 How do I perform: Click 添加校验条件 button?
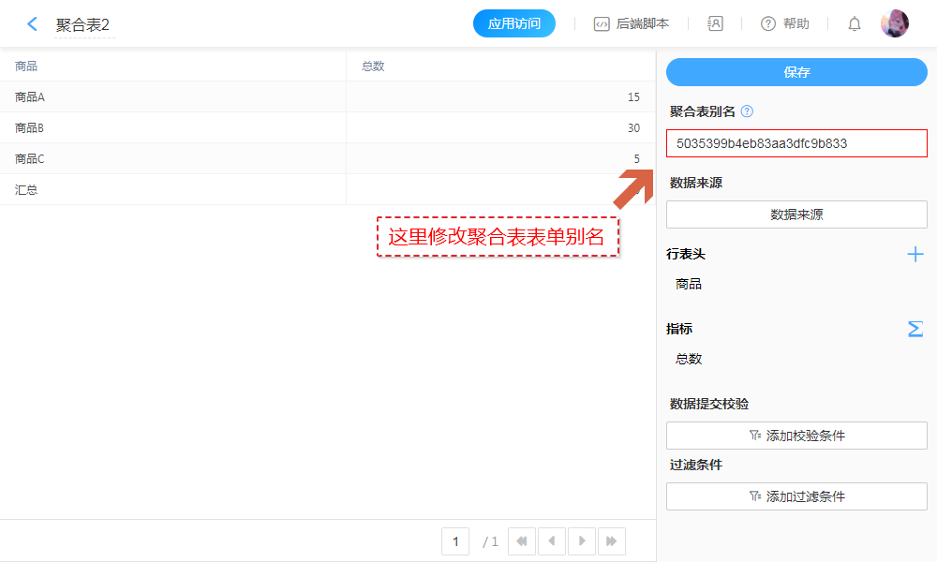pyautogui.click(x=796, y=436)
